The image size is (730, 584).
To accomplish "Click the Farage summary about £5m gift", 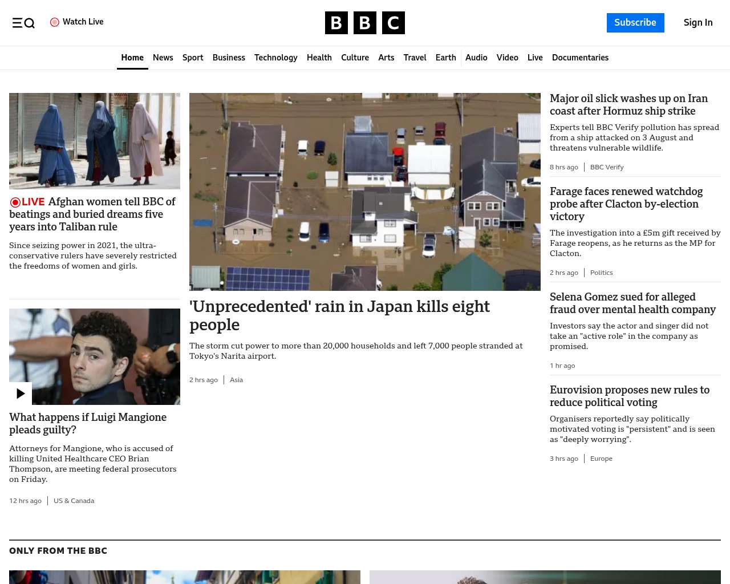I will [x=635, y=243].
